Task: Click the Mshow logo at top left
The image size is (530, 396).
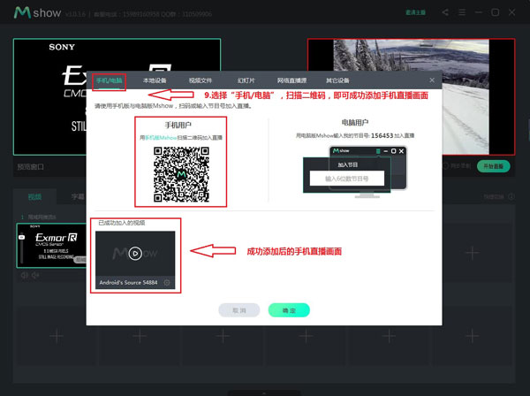Action: [37, 13]
